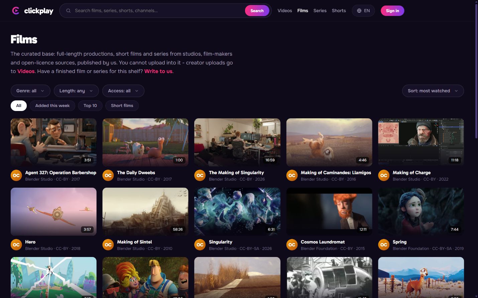Play the Cosmos Laundromat thumbnail
This screenshot has height=298, width=478.
coord(329,212)
